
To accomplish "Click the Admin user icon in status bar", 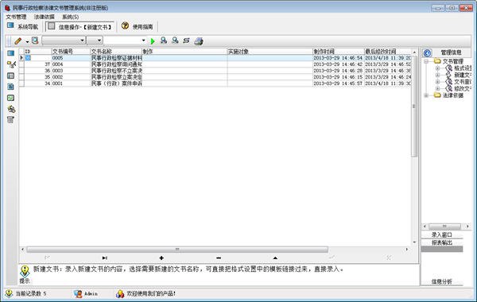I will click(x=78, y=293).
